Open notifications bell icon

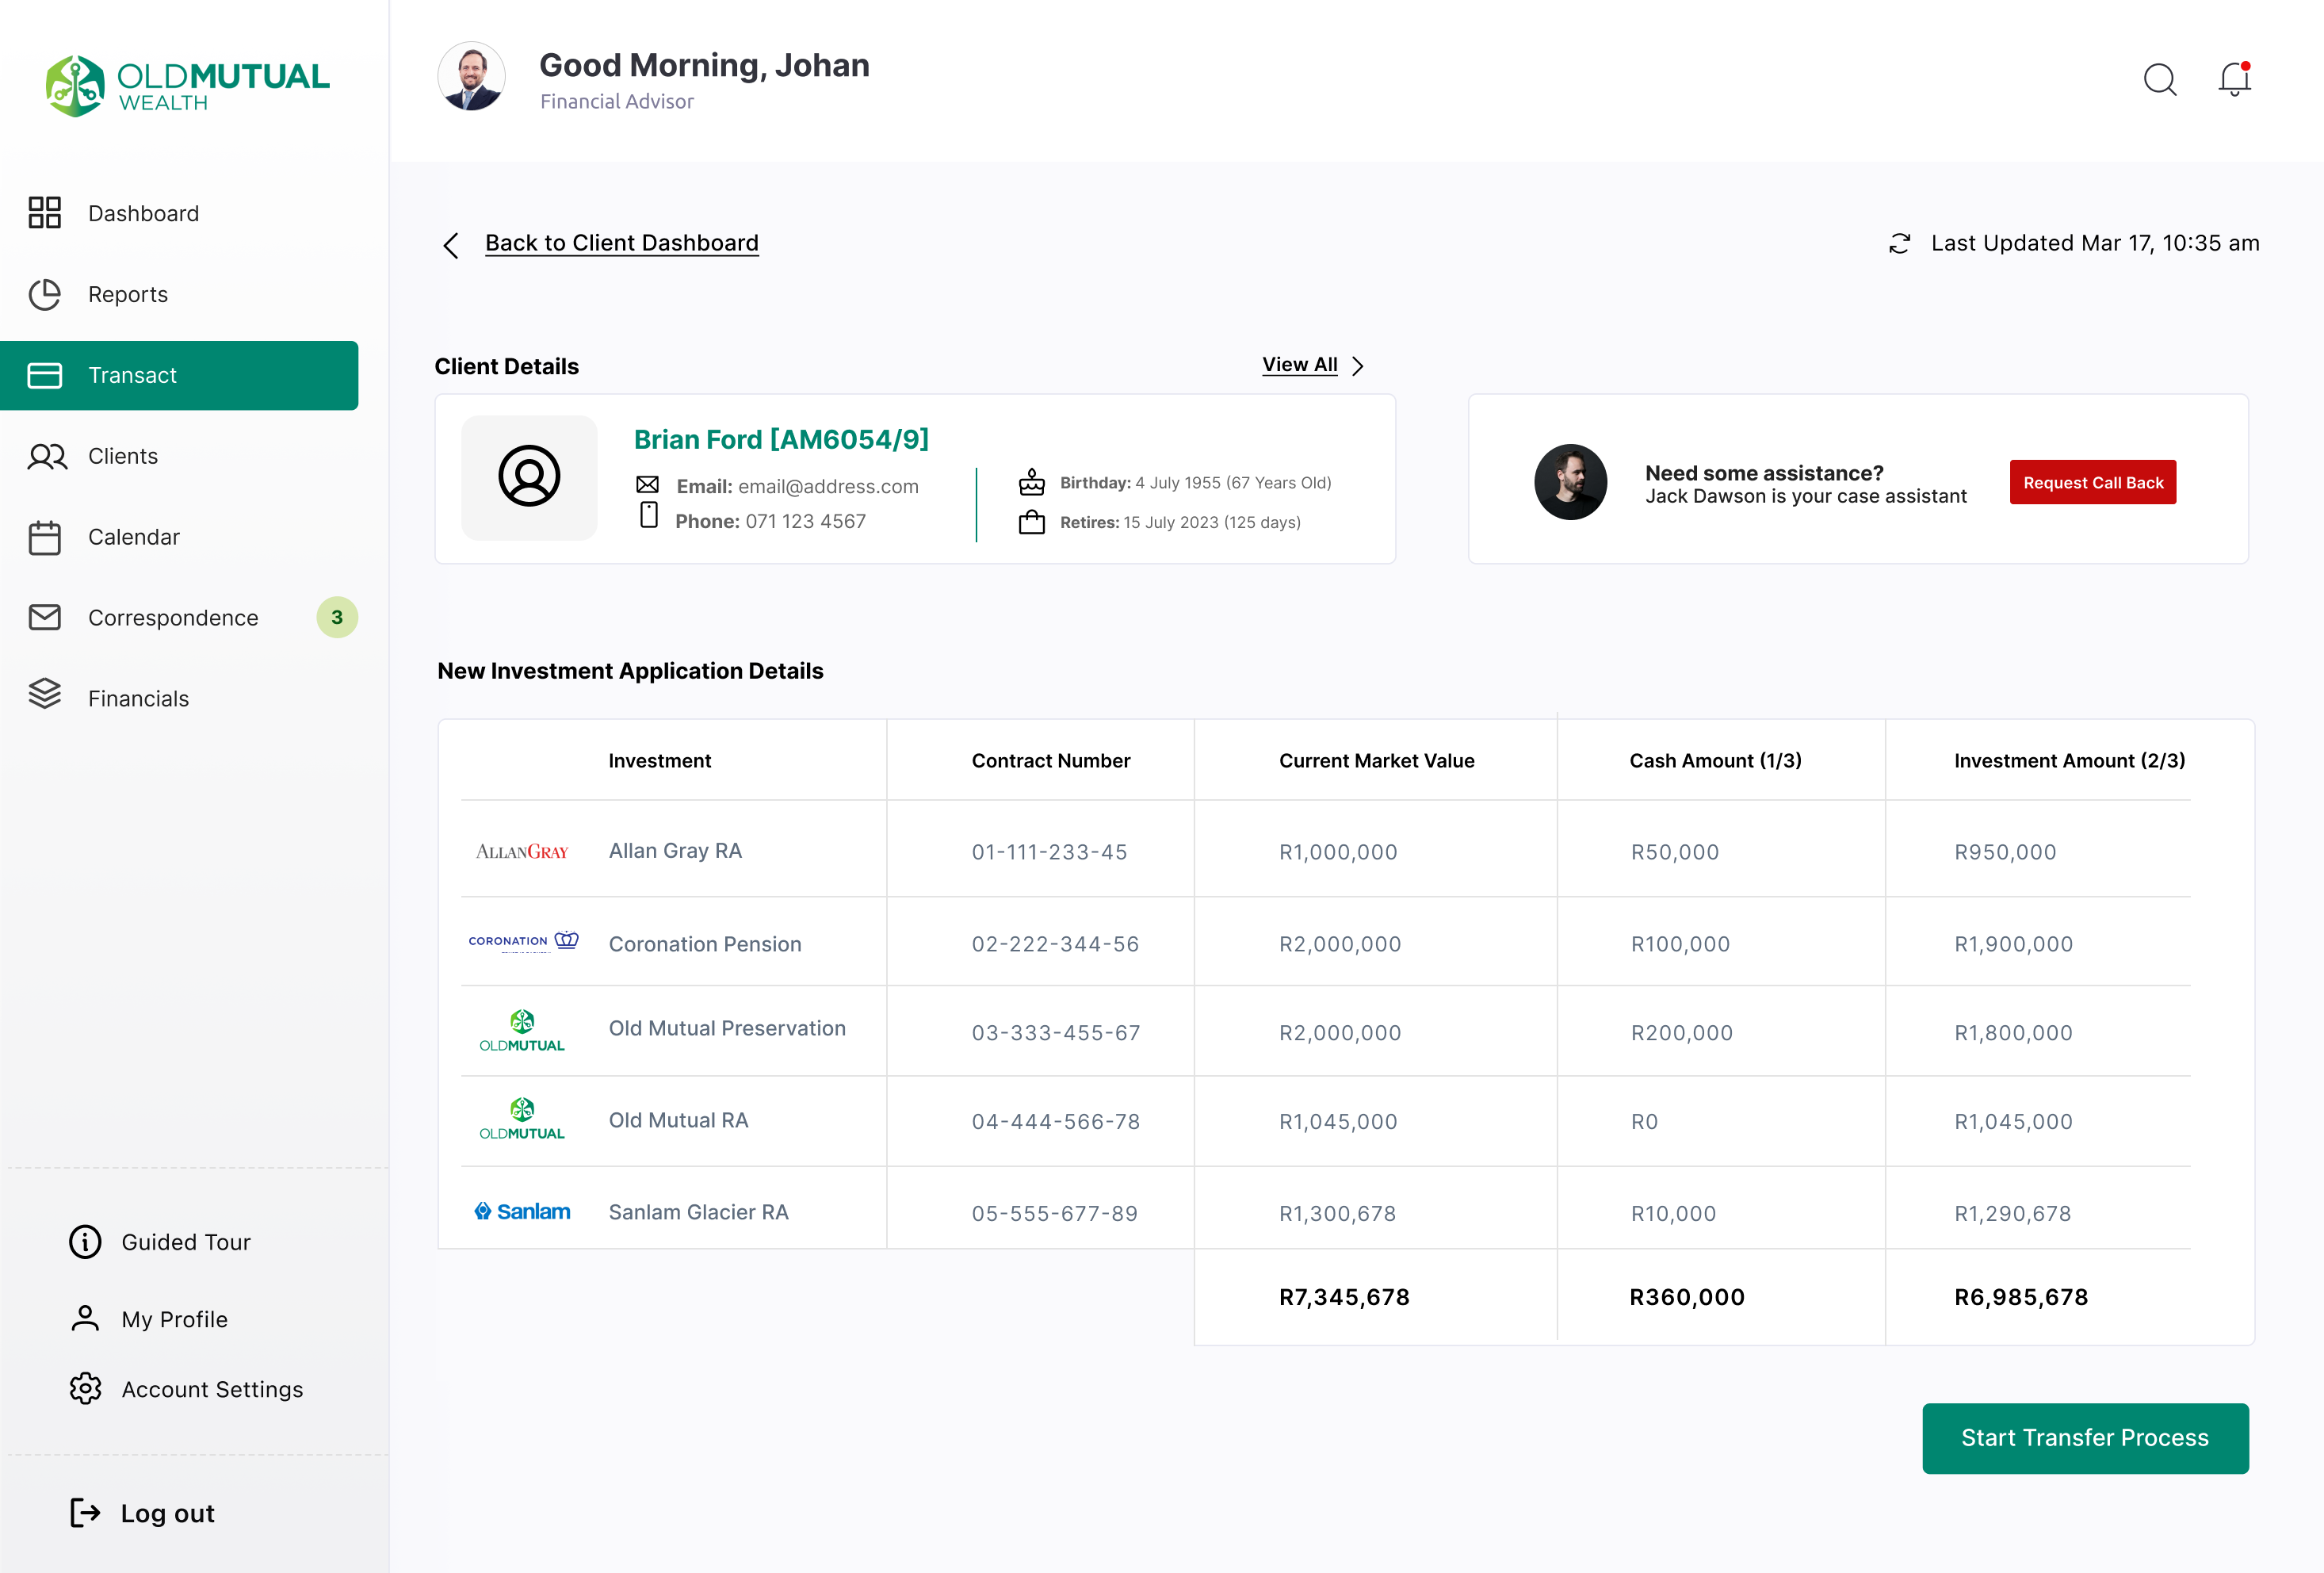click(x=2234, y=79)
